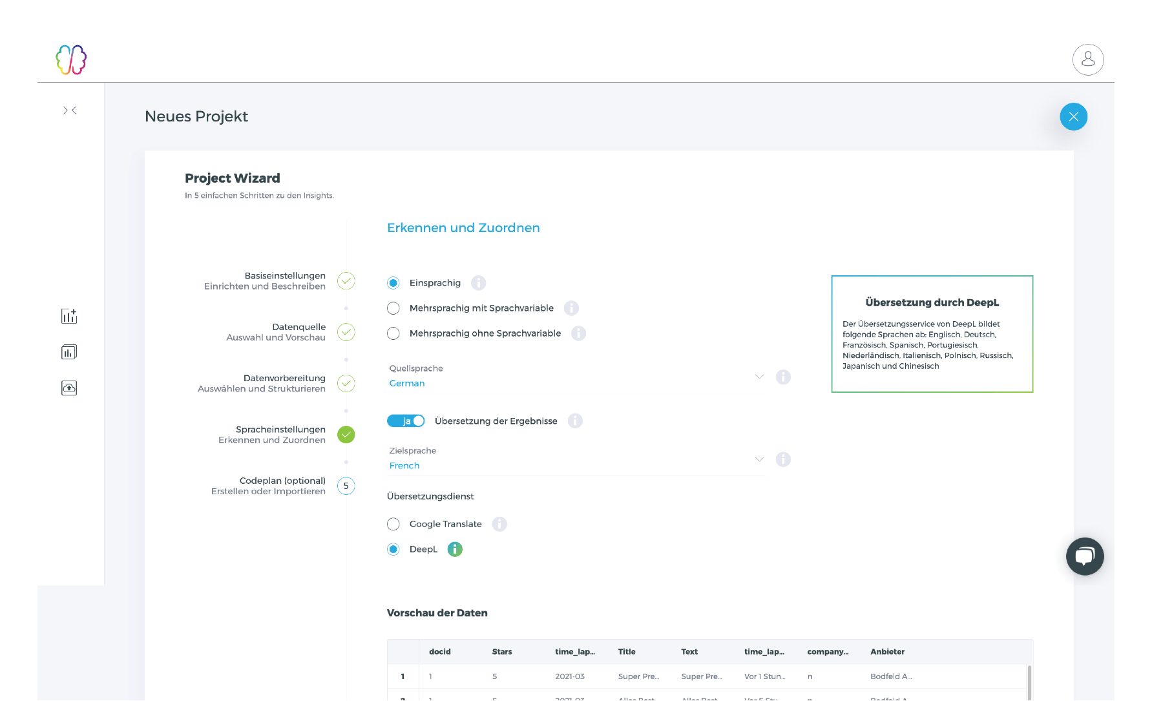Image resolution: width=1152 pixels, height=701 pixels.
Task: Click the company column header
Action: 828,652
